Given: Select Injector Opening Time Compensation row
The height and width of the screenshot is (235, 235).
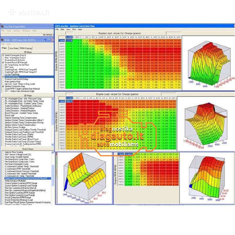Looking at the screenshot, I should (21, 118).
